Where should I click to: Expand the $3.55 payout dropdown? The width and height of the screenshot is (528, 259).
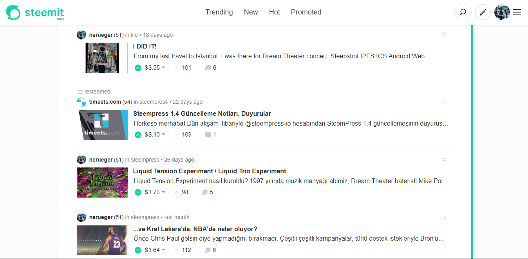[x=155, y=68]
